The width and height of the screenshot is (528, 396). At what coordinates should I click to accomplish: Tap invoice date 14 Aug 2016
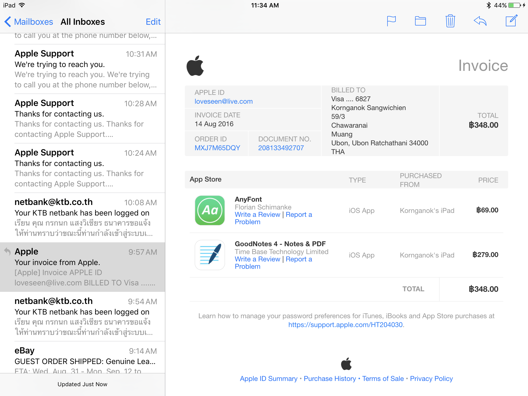tap(214, 124)
